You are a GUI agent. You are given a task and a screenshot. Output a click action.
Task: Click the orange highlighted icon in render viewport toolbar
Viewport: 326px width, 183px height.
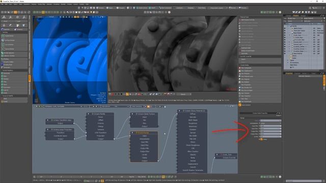(x=127, y=94)
